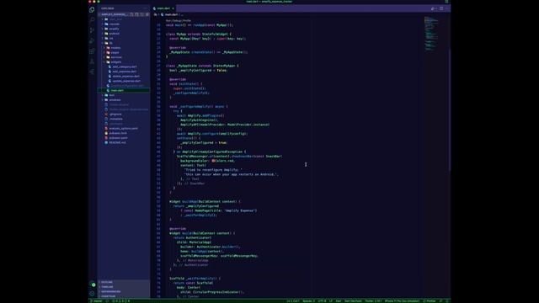
Task: Click the editor vertical scrollbar
Action: pyautogui.click(x=449, y=110)
